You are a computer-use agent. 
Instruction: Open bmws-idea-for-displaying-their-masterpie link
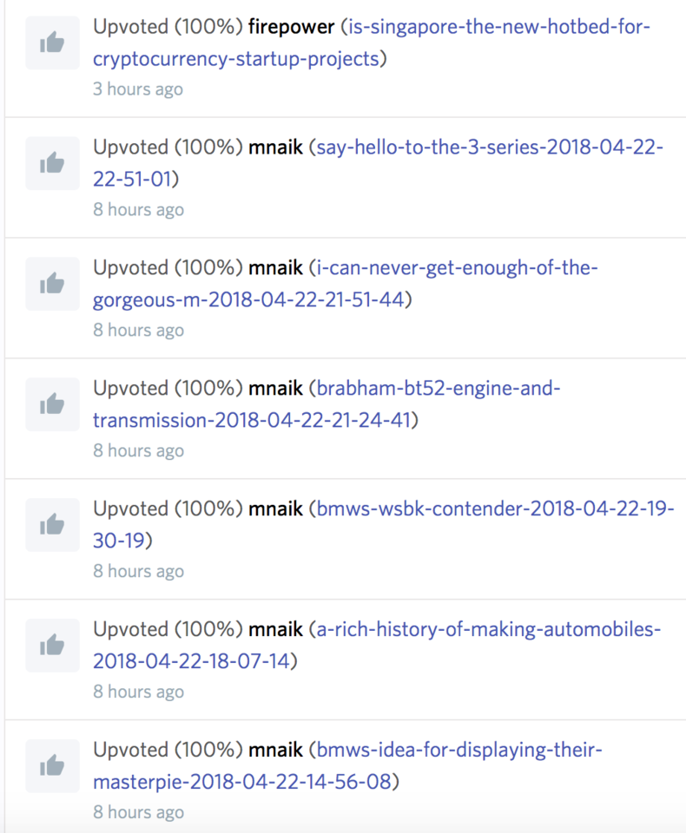(459, 750)
